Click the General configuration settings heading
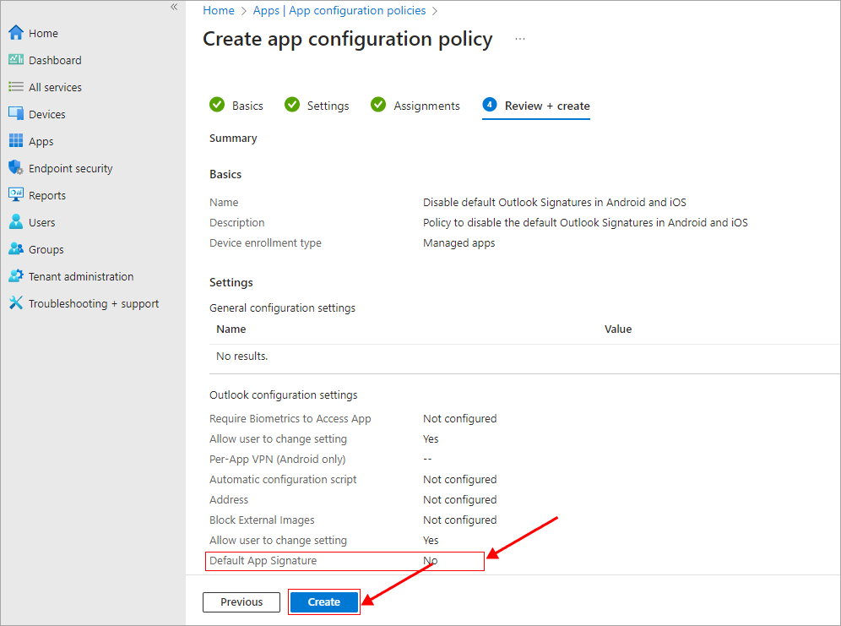841x626 pixels. [x=283, y=308]
